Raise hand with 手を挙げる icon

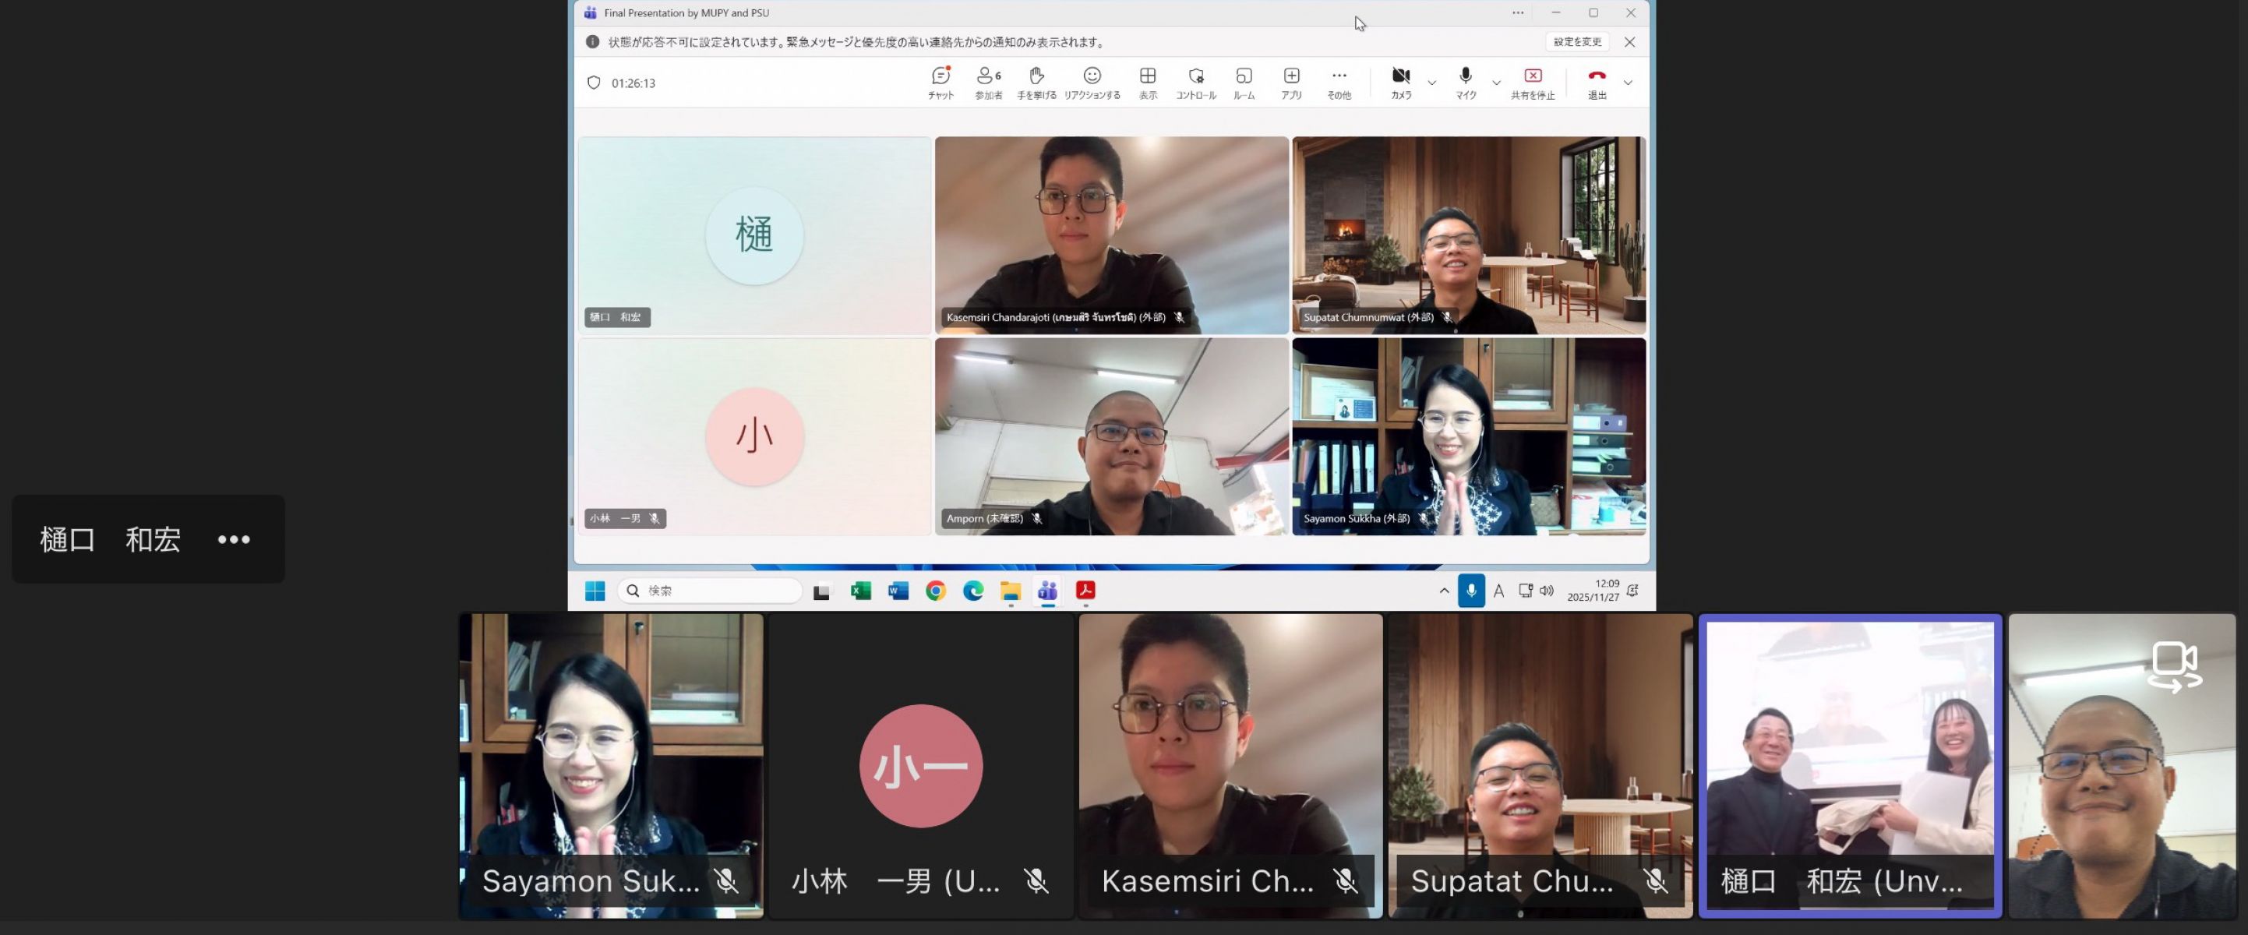(x=1037, y=83)
